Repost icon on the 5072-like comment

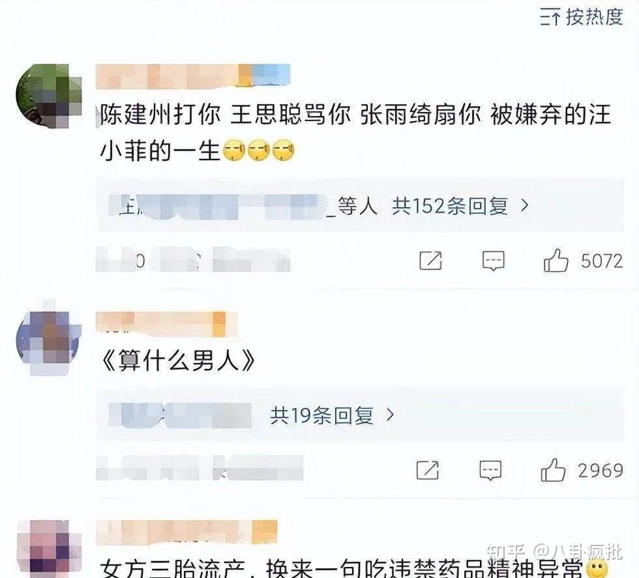click(x=431, y=261)
